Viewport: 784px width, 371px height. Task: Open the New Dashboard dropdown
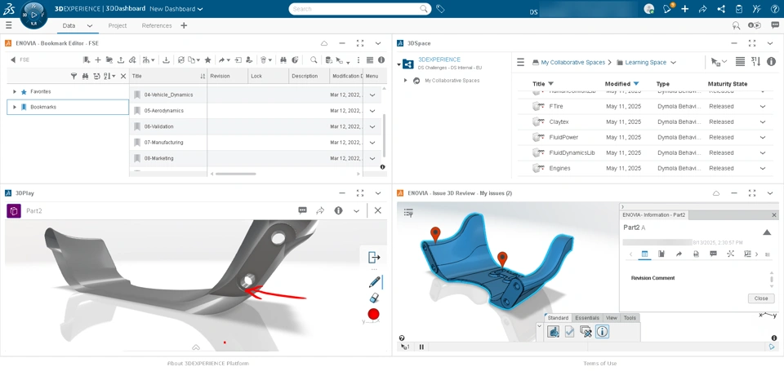(x=176, y=9)
